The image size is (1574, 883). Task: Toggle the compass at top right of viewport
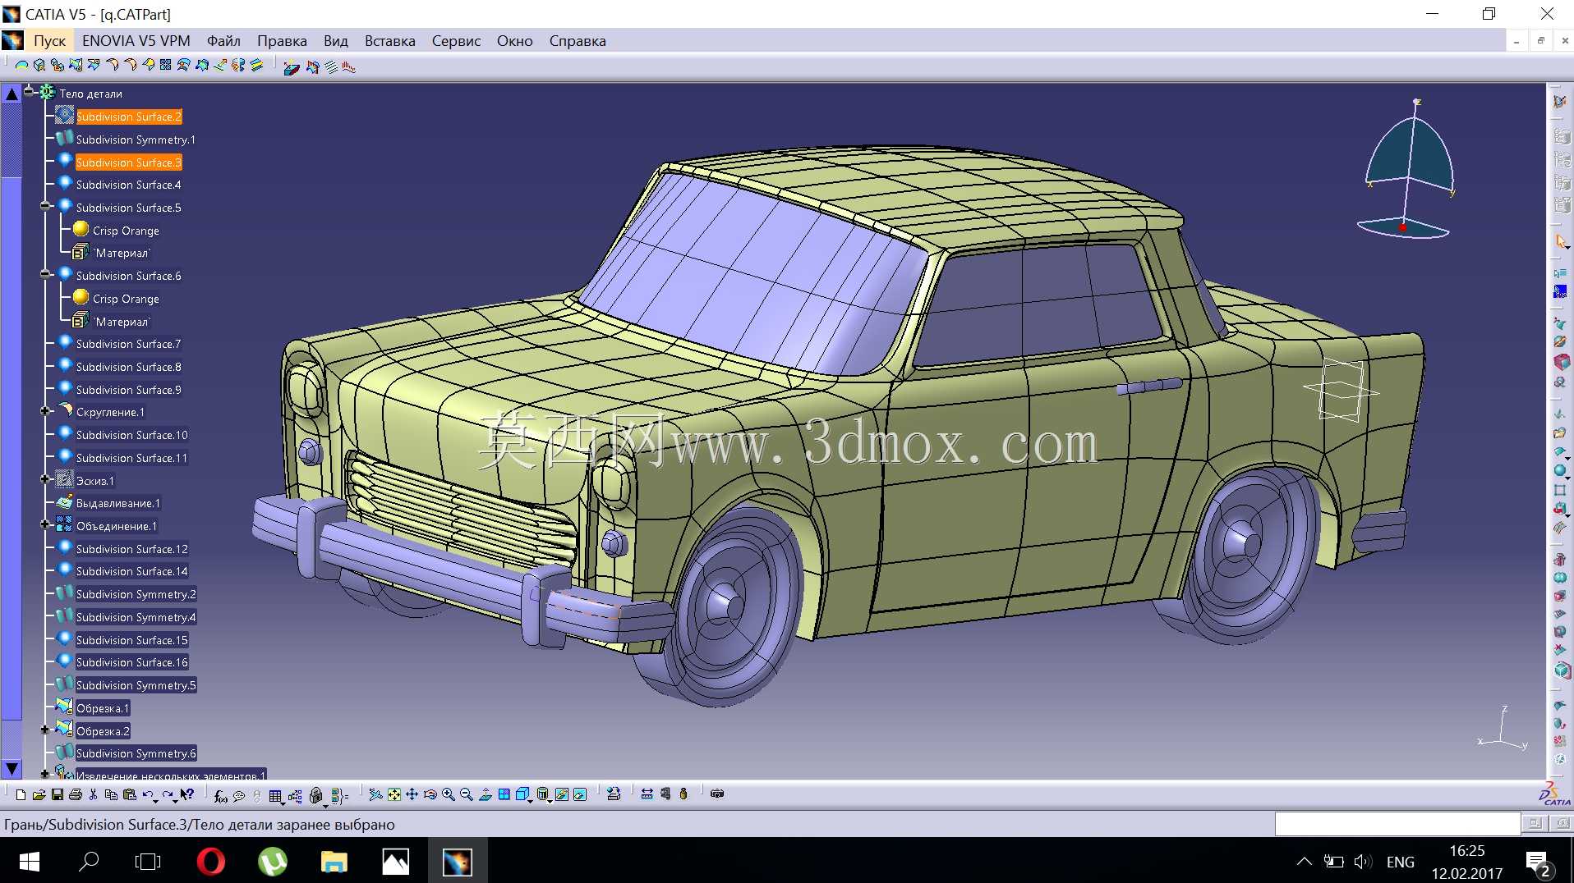[1410, 170]
